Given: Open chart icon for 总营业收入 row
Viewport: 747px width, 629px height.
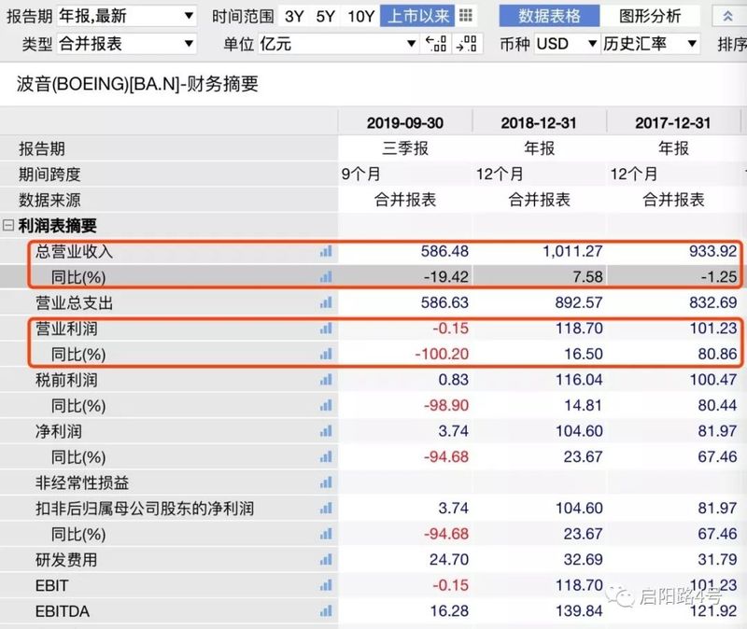Looking at the screenshot, I should click(326, 251).
